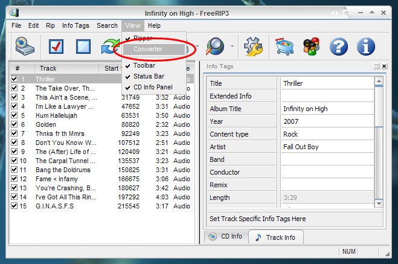Uncheck track 5 Hum Hallelujah checkbox
Image resolution: width=398 pixels, height=264 pixels.
[14, 115]
